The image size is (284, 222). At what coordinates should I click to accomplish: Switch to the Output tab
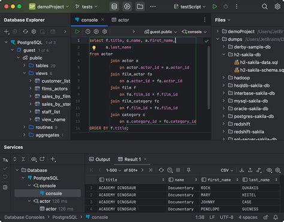click(x=99, y=159)
